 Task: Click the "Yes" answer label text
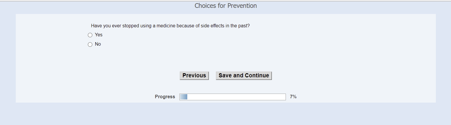point(99,35)
